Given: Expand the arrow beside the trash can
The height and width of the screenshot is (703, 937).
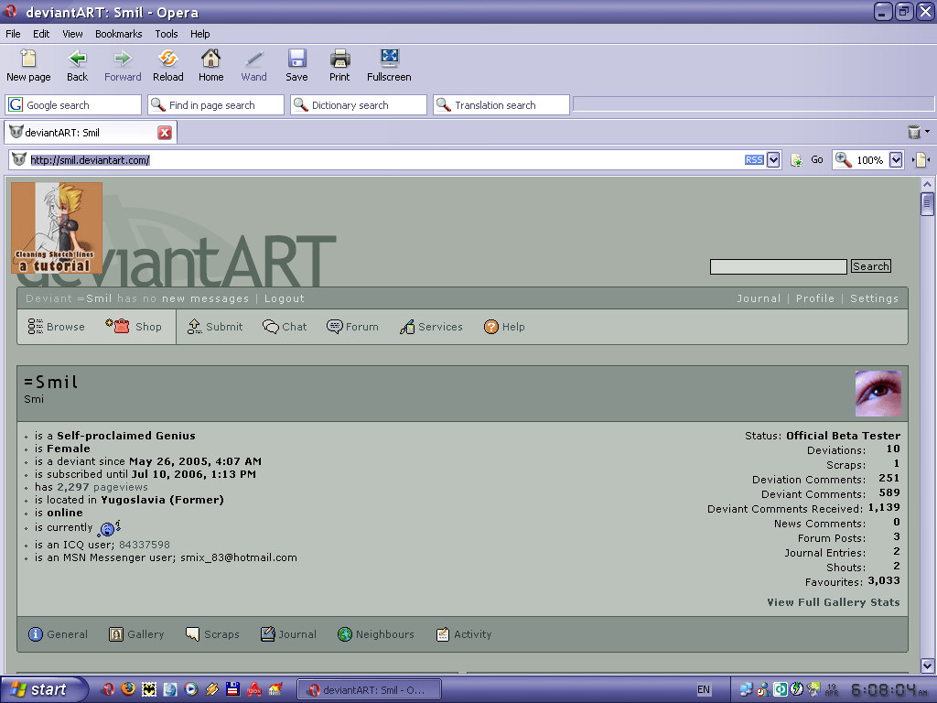Looking at the screenshot, I should (x=928, y=132).
